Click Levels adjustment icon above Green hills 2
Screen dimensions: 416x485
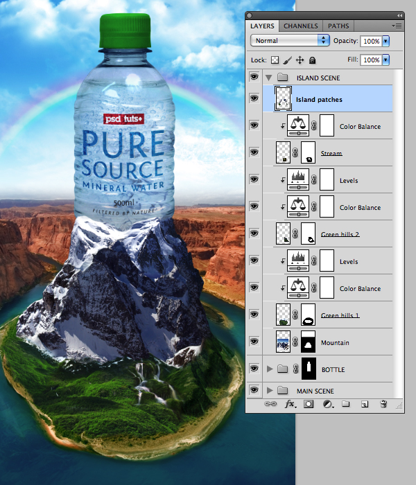[x=298, y=179]
